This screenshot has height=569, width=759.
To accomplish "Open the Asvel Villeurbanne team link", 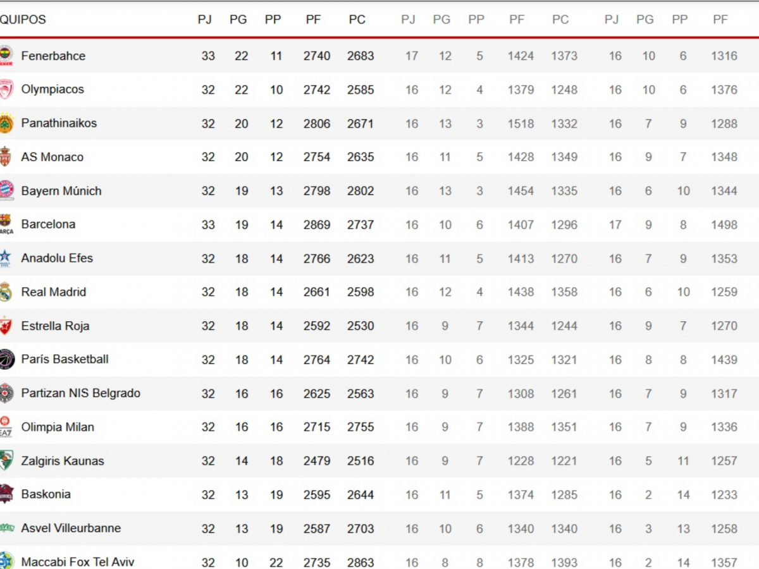I will (71, 528).
